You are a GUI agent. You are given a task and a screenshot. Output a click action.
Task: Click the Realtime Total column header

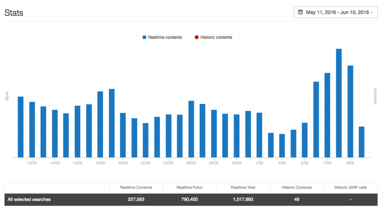tap(243, 188)
